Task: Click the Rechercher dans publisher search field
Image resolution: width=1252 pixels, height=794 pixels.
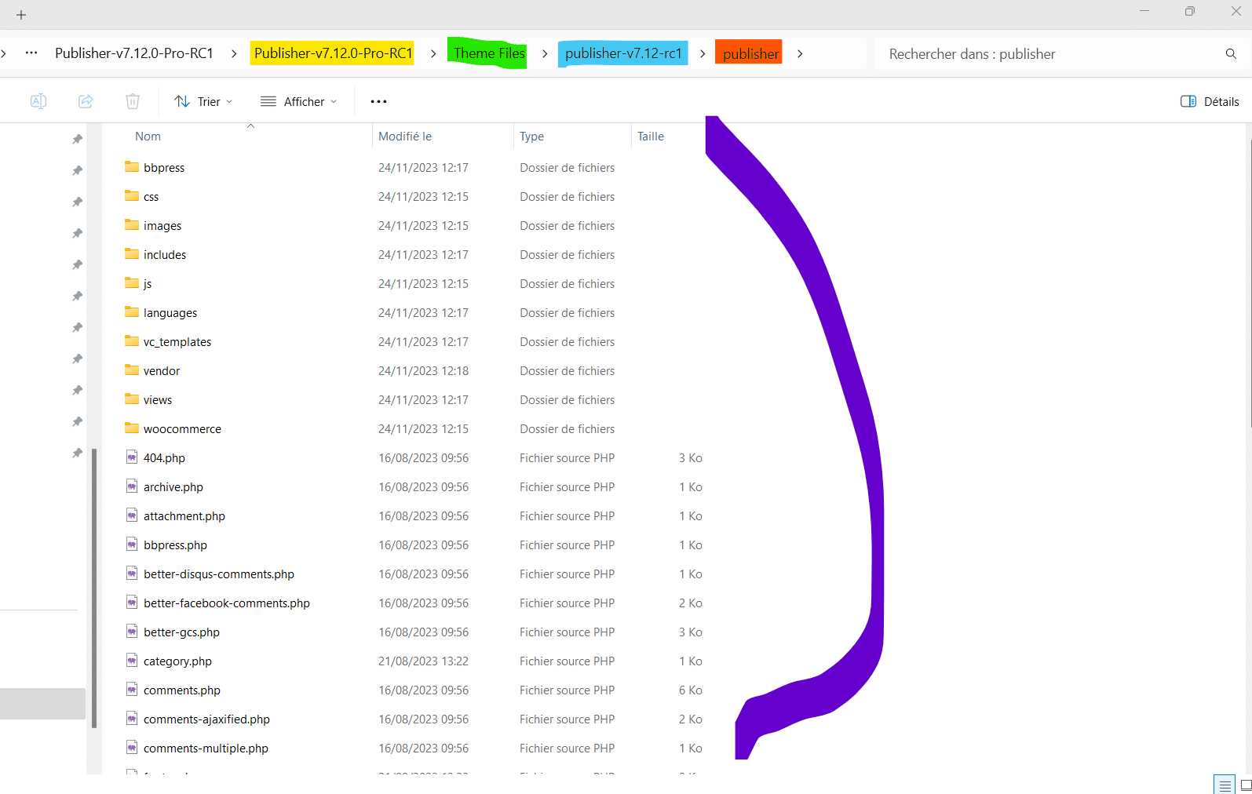Action: 1044,54
